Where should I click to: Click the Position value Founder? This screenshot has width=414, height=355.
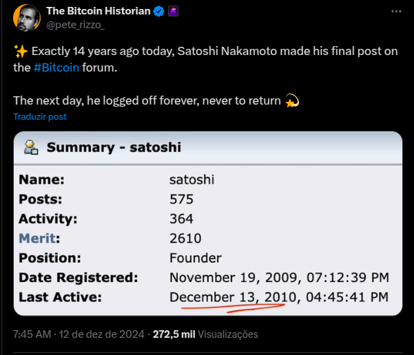click(x=196, y=258)
